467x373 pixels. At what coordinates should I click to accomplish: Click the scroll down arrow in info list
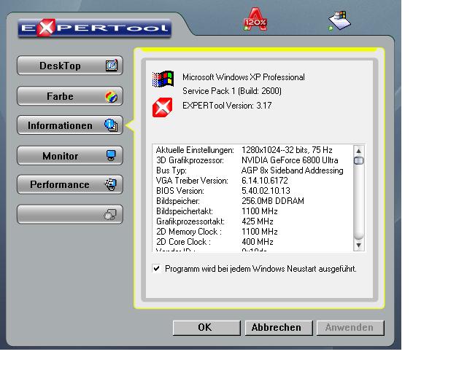(x=358, y=246)
